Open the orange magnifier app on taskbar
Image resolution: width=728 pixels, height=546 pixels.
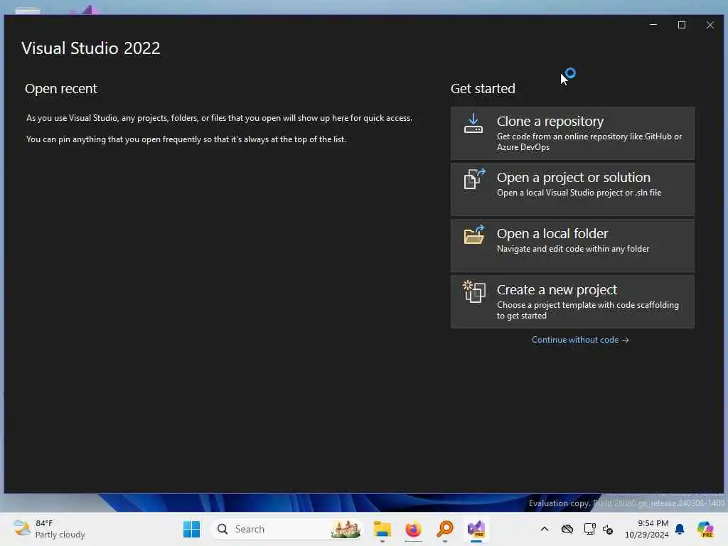pyautogui.click(x=445, y=529)
